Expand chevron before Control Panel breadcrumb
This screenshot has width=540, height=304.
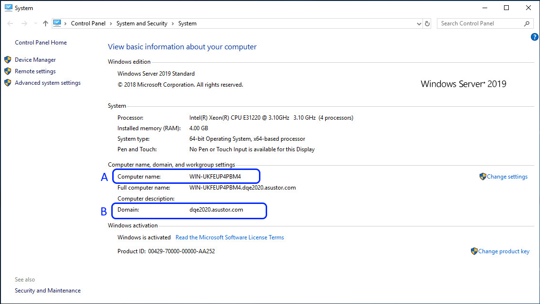tap(65, 24)
